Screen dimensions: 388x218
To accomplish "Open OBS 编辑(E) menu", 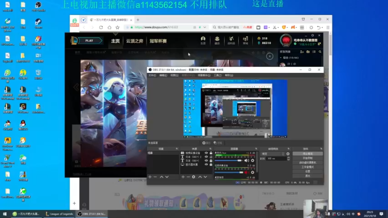I will [163, 75].
